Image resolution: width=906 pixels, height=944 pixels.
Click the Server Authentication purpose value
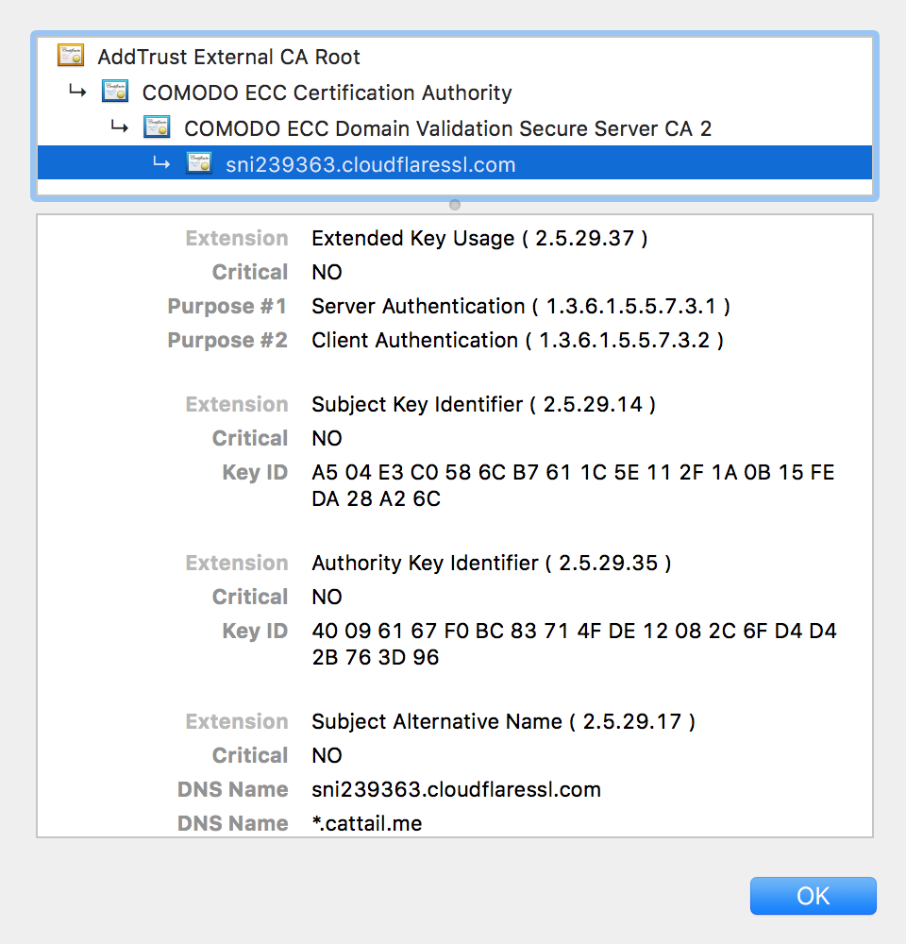click(x=521, y=306)
